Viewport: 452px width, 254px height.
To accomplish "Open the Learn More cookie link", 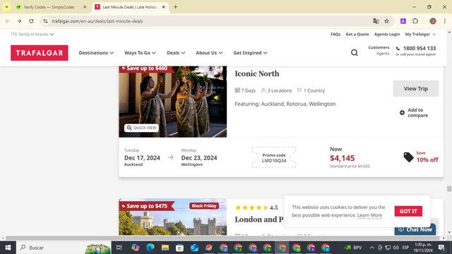I will pos(369,215).
